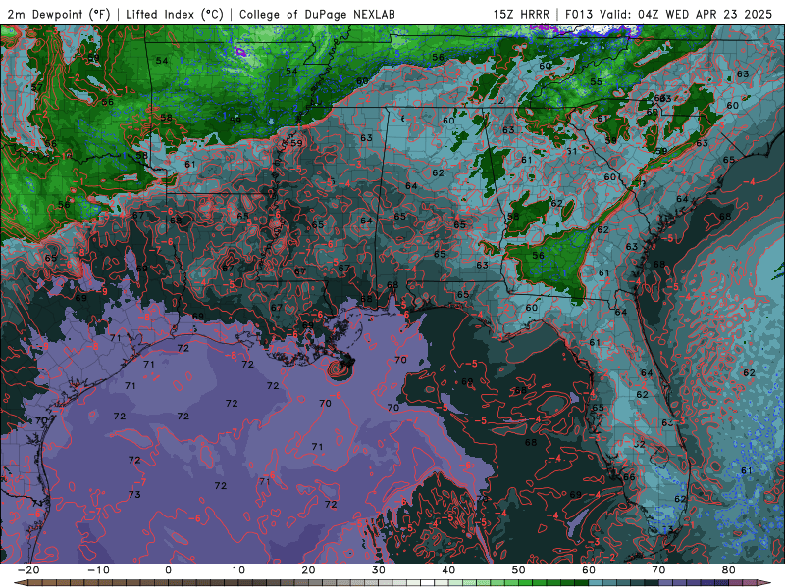Click the 50 label on the color scale
This screenshot has height=588, width=785.
pyautogui.click(x=519, y=570)
